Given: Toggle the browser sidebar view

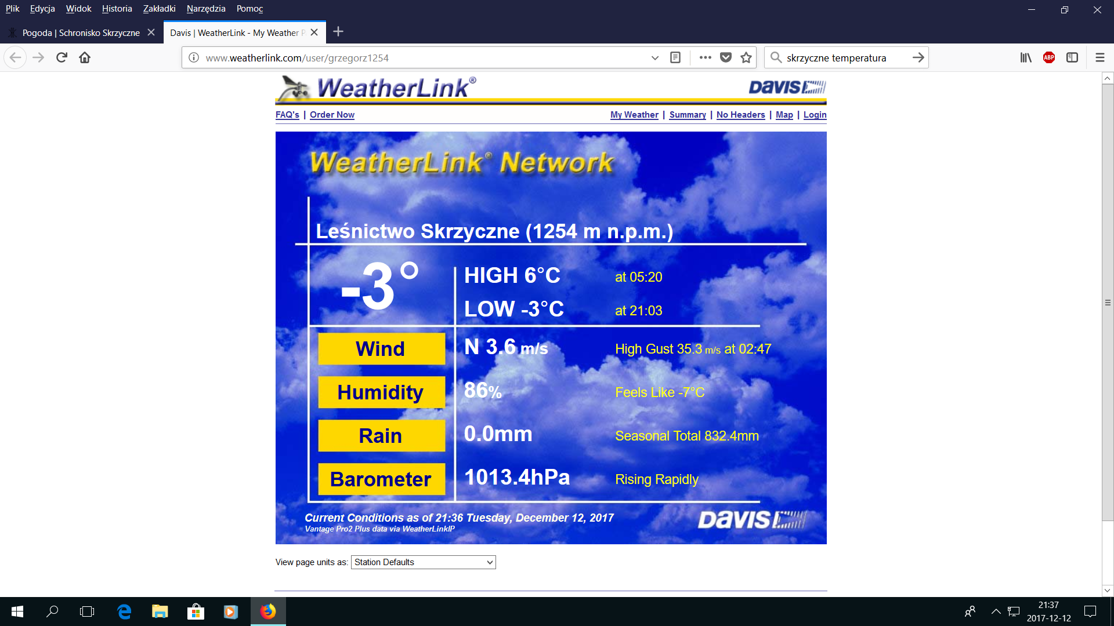Looking at the screenshot, I should click(x=1072, y=57).
